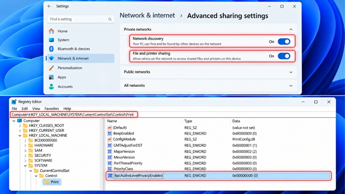Click the System monitor icon in sidebar
This screenshot has width=345, height=194.
click(x=52, y=40)
